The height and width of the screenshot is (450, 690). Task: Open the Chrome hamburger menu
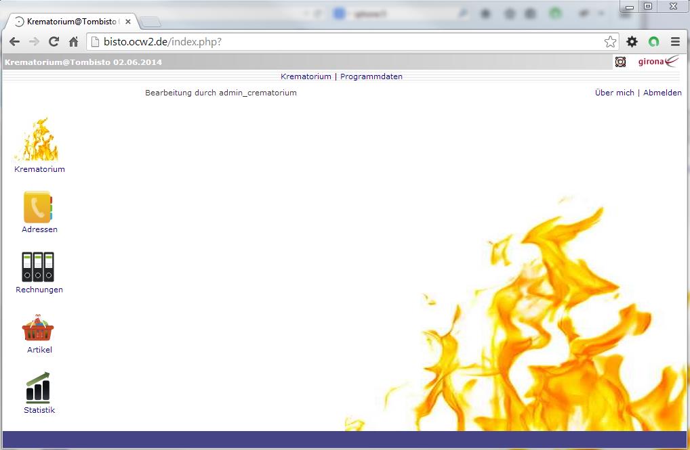pyautogui.click(x=675, y=42)
